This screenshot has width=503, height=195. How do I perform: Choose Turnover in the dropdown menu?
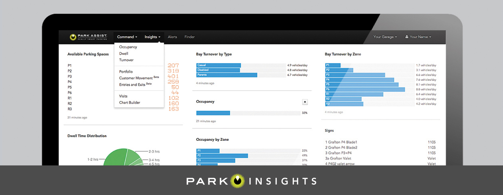(x=126, y=60)
